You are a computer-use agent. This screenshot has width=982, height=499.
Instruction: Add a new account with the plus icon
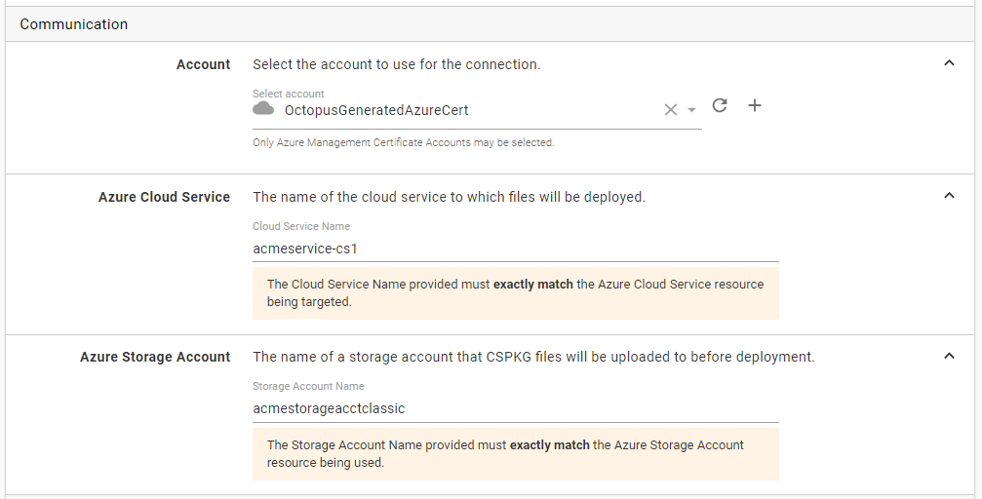[x=754, y=106]
